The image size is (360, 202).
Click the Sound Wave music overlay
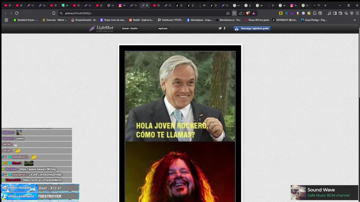coord(325,192)
